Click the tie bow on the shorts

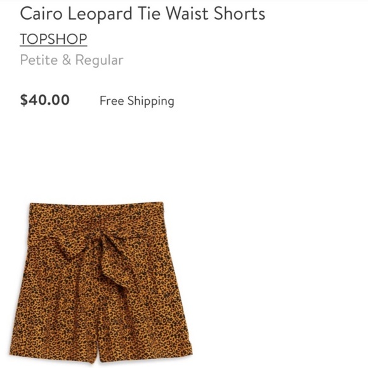(94, 244)
